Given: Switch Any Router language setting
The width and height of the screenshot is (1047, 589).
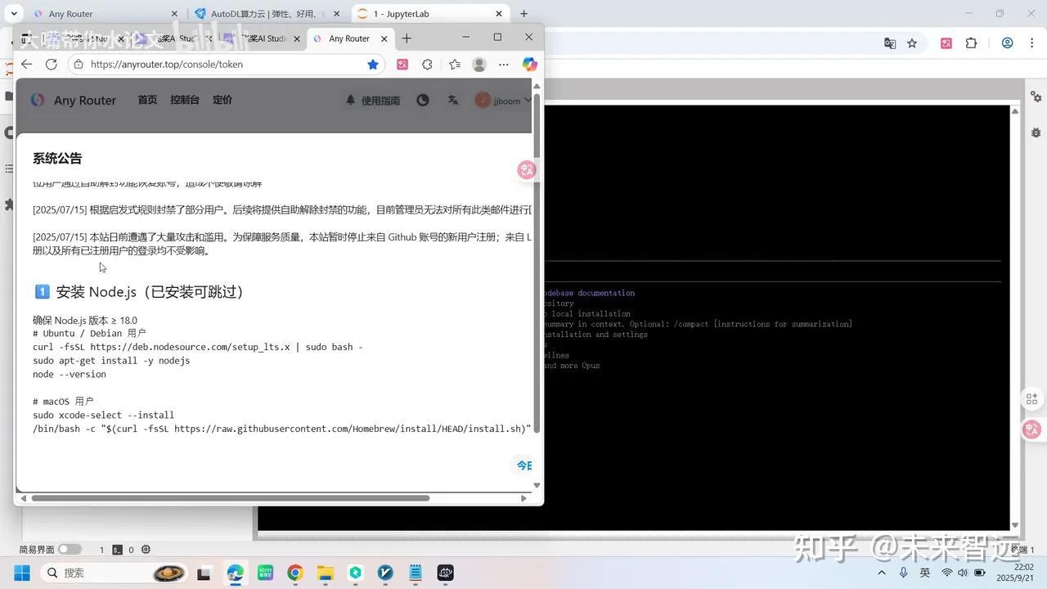Looking at the screenshot, I should pos(452,100).
